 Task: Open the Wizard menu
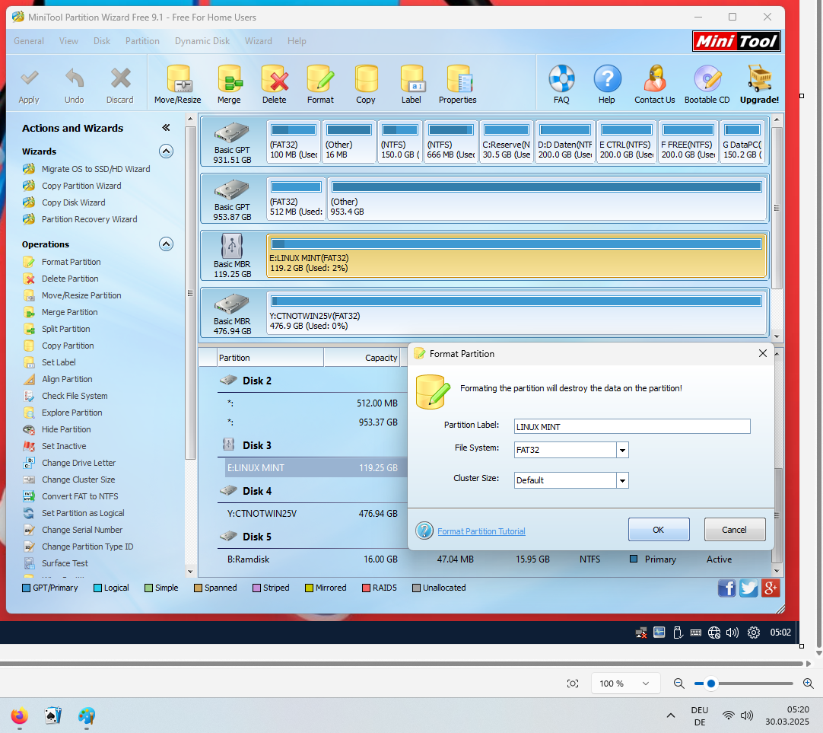point(259,41)
